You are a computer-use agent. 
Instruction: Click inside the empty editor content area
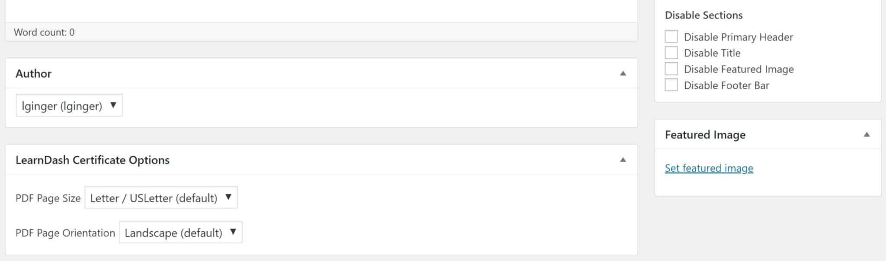coord(321,10)
